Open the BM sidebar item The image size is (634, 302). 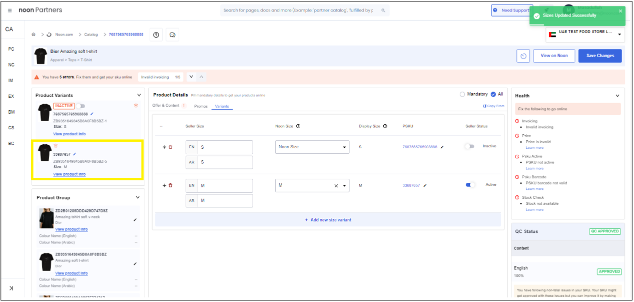coord(12,112)
